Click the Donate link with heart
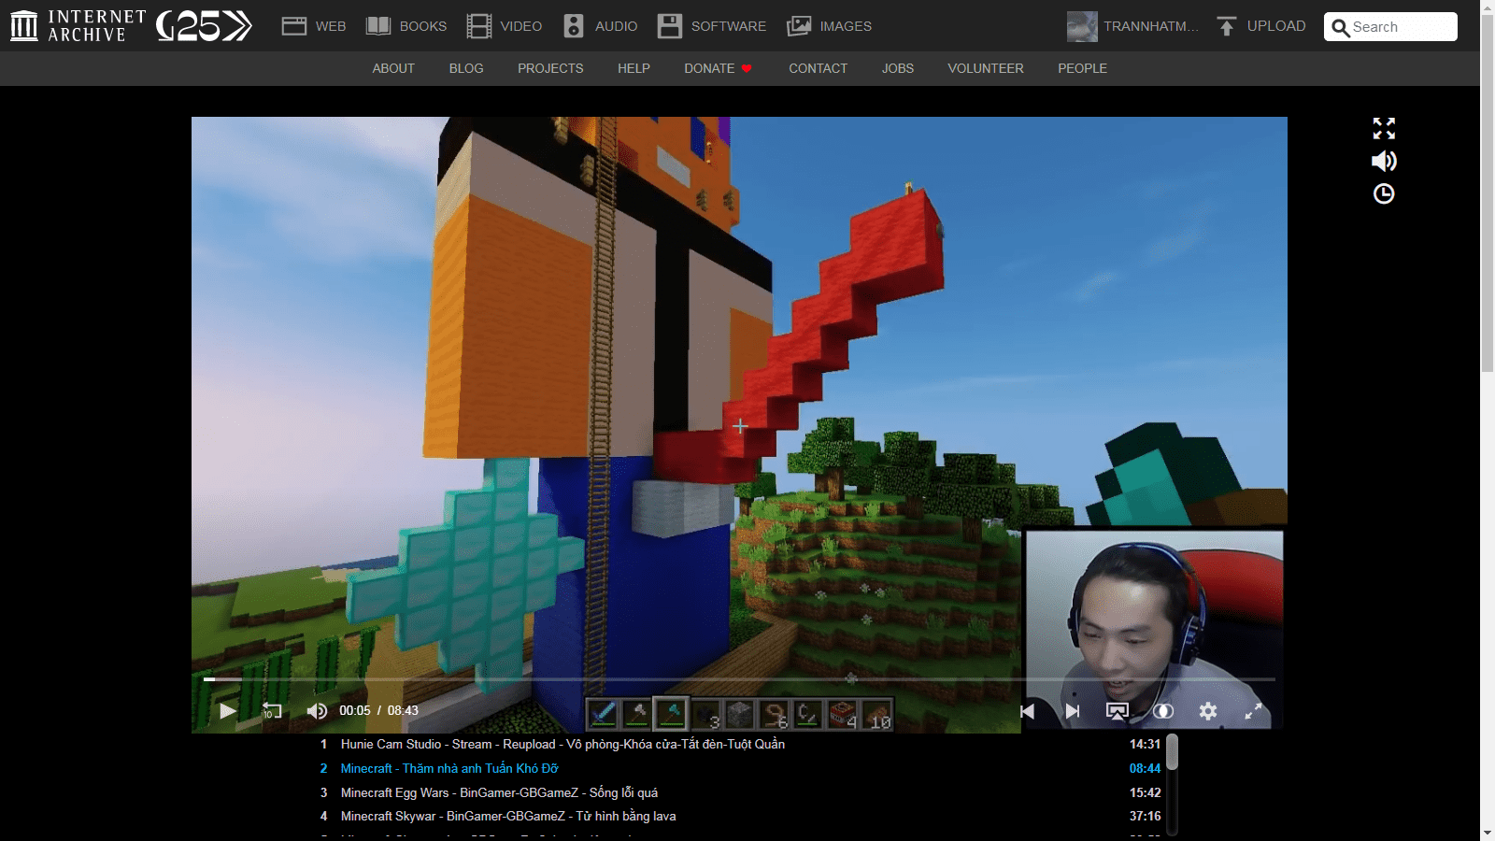Screen dimensions: 1495x841 718,68
